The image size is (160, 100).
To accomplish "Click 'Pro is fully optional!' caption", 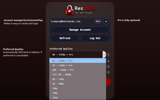I will click(129, 20).
